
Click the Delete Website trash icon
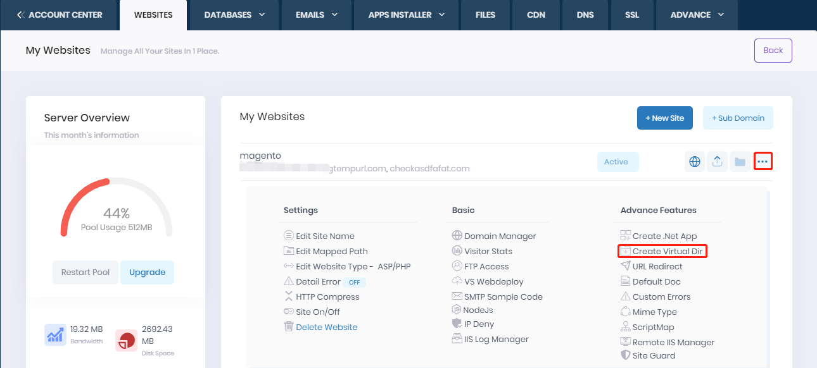pyautogui.click(x=289, y=327)
